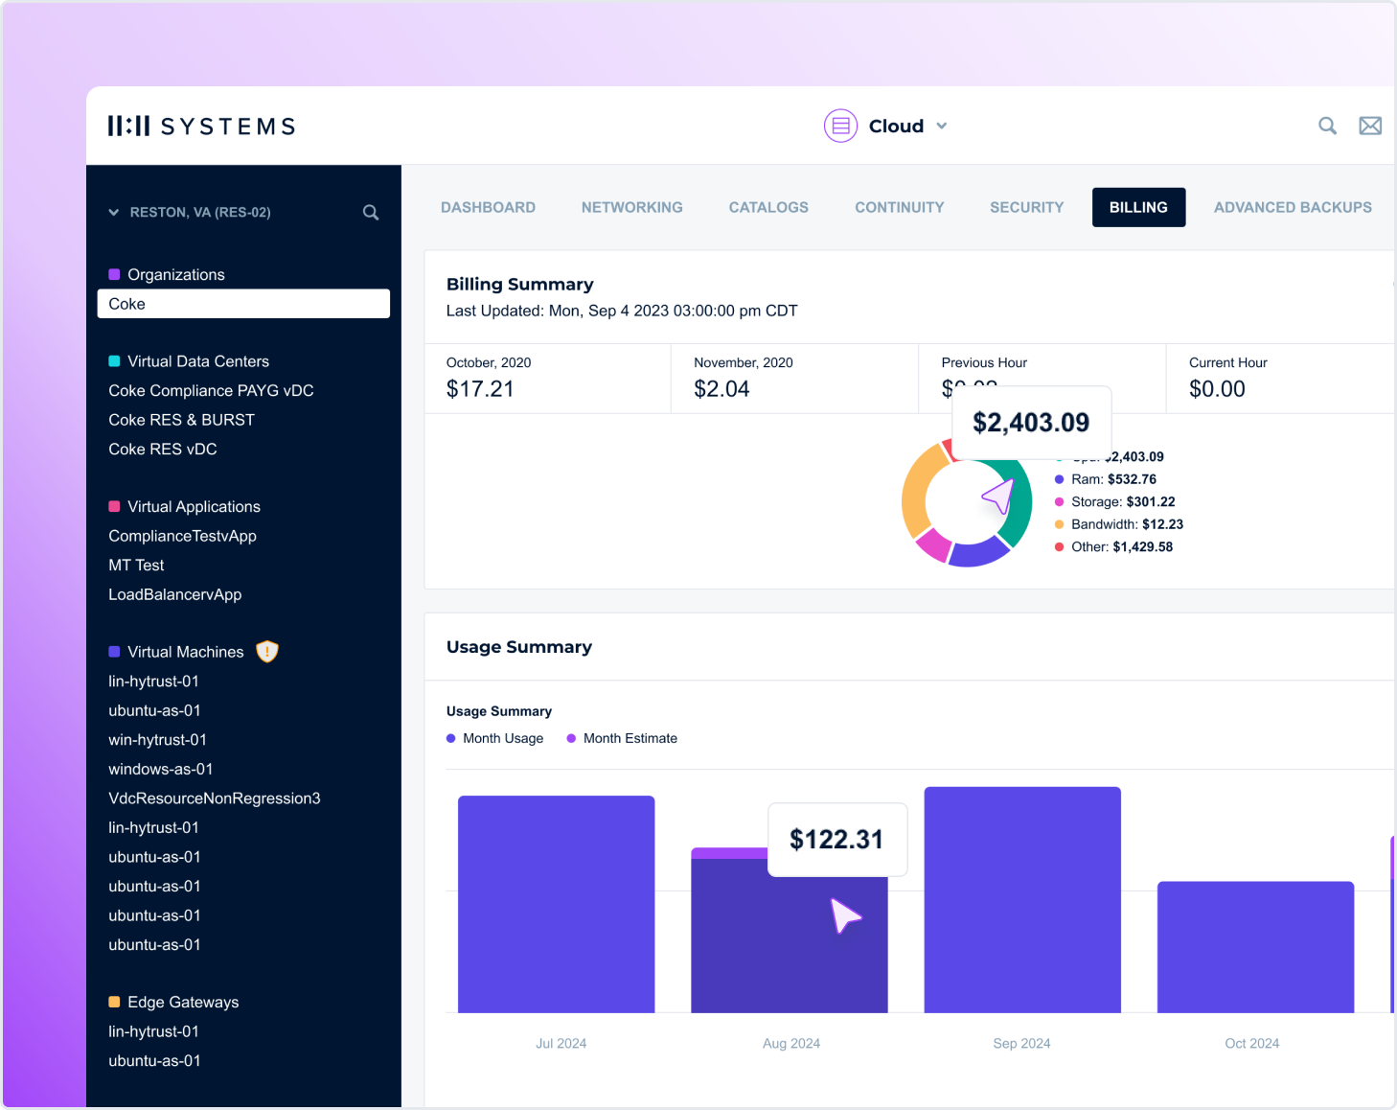Click the orange Edge Gateways indicator icon
This screenshot has height=1110, width=1397.
114,1001
